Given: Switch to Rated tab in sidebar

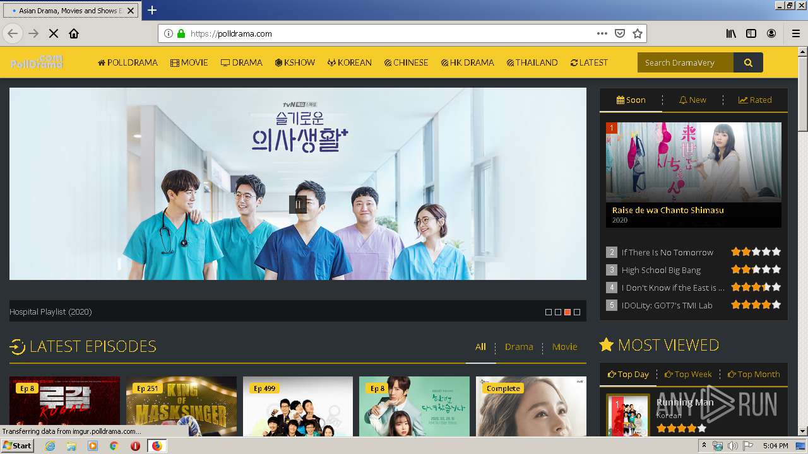Looking at the screenshot, I should [755, 100].
